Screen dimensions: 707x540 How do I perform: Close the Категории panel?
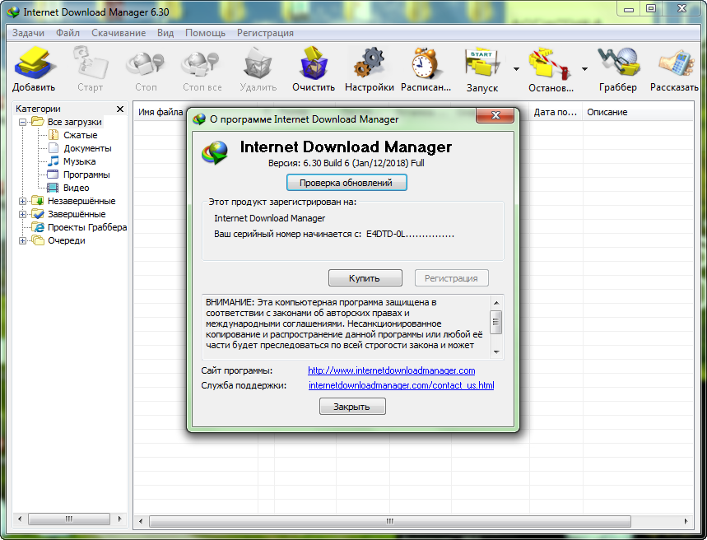[x=120, y=109]
